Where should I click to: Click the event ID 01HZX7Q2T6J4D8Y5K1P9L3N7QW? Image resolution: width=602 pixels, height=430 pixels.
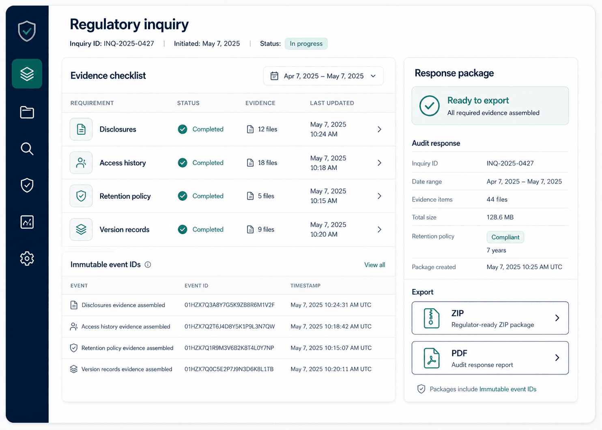click(x=230, y=327)
